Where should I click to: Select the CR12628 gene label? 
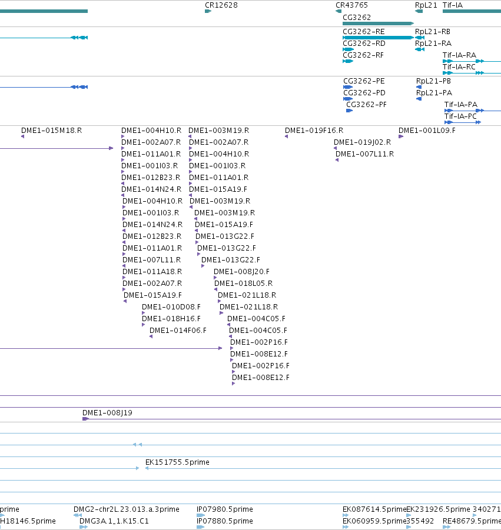[221, 5]
